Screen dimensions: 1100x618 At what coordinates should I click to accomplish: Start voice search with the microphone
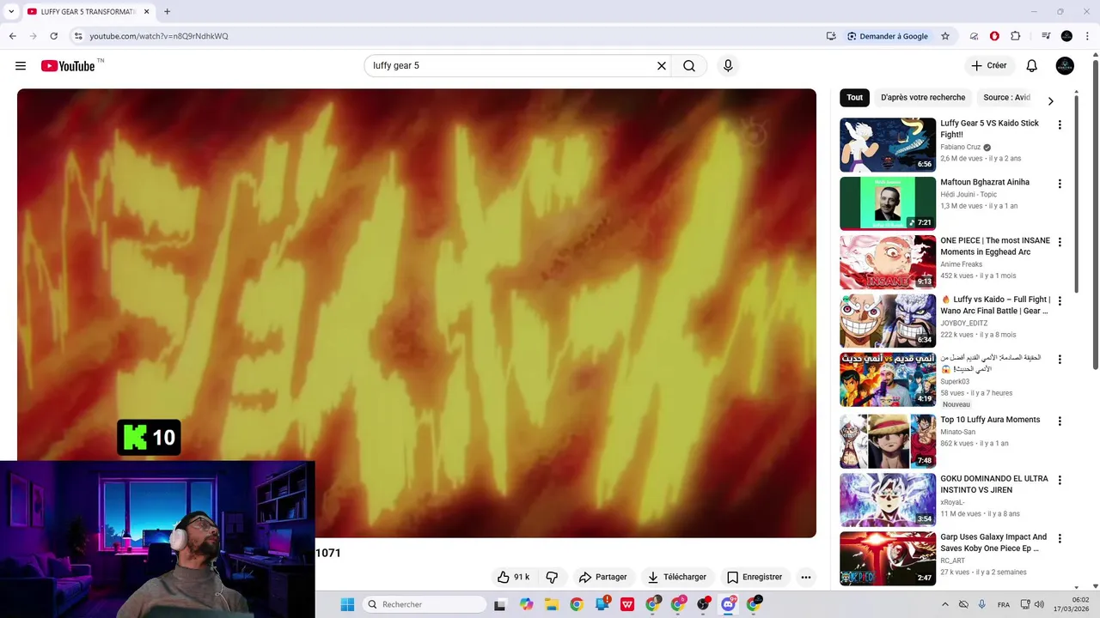click(x=728, y=66)
